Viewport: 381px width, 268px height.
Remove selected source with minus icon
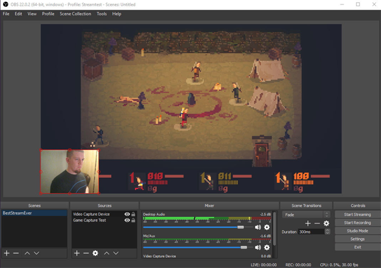coord(86,253)
